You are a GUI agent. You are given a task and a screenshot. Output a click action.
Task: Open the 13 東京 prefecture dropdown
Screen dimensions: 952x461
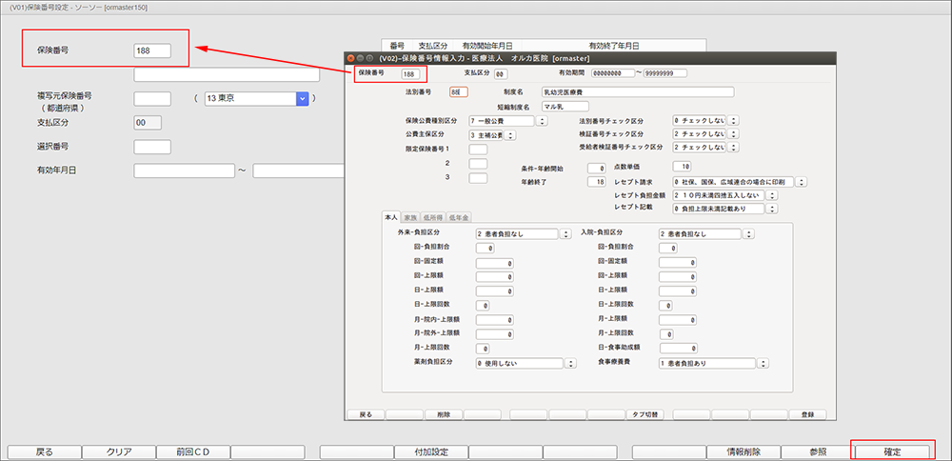(x=303, y=98)
